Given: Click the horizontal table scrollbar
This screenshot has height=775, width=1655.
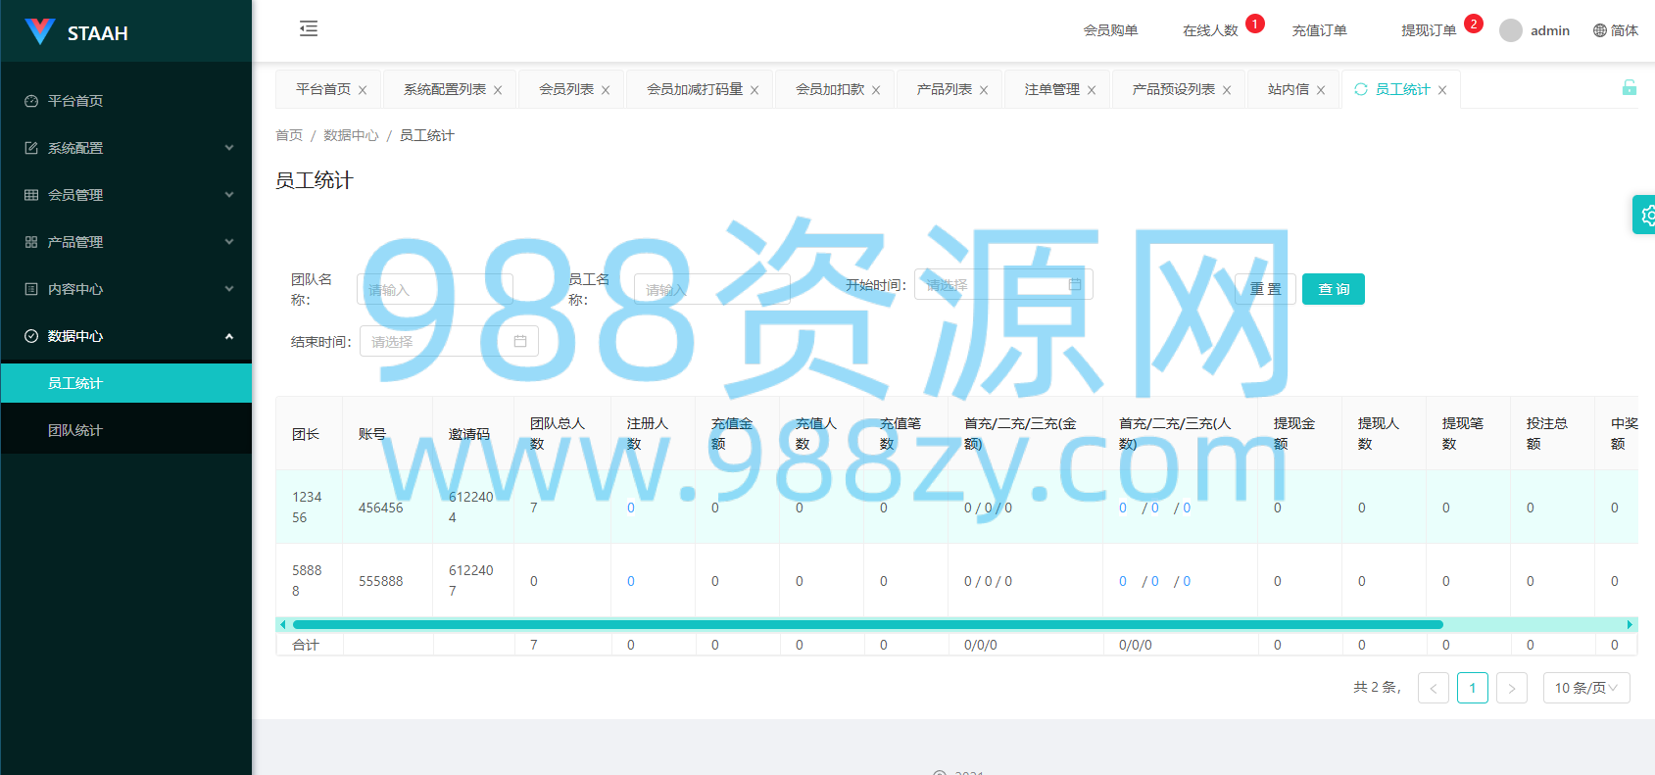Looking at the screenshot, I should 867,624.
